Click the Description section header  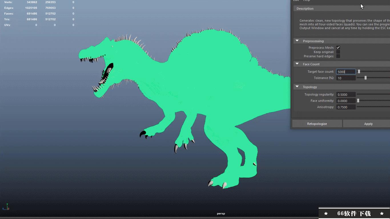[342, 9]
